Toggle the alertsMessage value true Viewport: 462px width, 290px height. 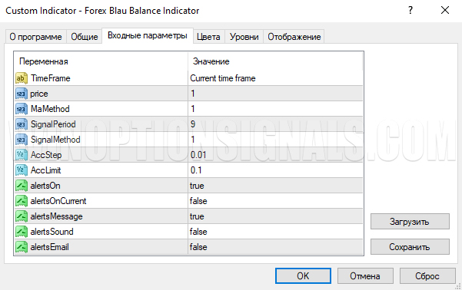tap(275, 216)
